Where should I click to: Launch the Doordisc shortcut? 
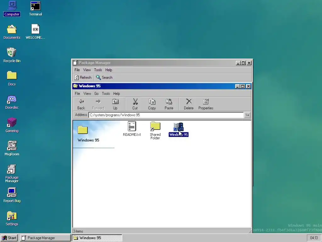click(x=12, y=102)
